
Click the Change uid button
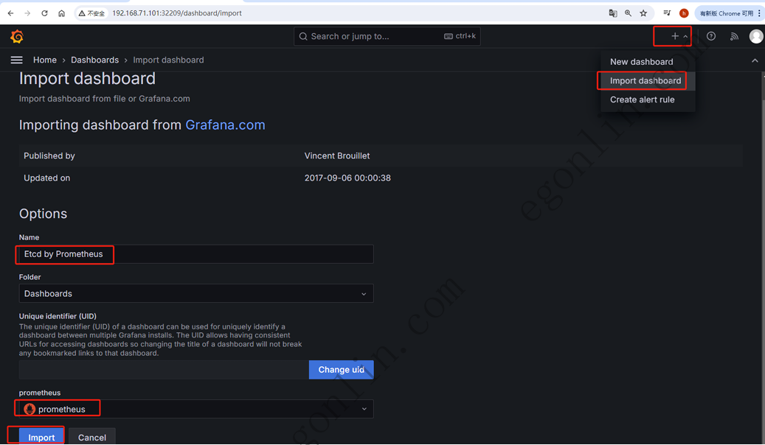(341, 369)
